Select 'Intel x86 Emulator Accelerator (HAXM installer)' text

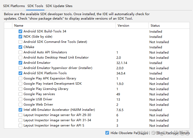point(59,110)
